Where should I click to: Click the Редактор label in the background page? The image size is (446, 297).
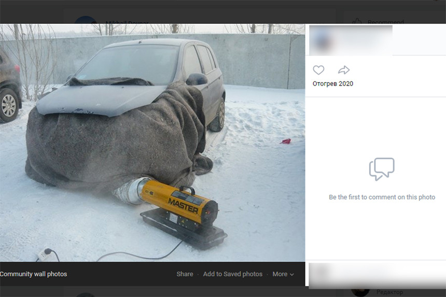(389, 292)
